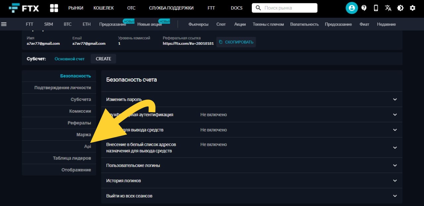This screenshot has width=424, height=206.
Task: Click the mobile app icon
Action: tap(376, 8)
